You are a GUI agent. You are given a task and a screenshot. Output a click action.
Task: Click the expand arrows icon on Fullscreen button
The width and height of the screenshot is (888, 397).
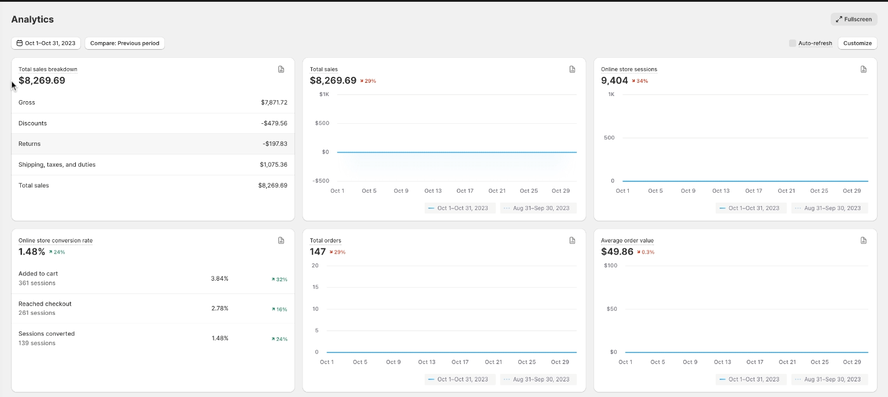(839, 19)
